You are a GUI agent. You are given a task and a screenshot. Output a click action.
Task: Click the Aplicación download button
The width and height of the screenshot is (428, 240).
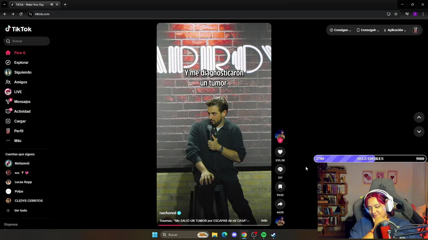[x=395, y=30]
